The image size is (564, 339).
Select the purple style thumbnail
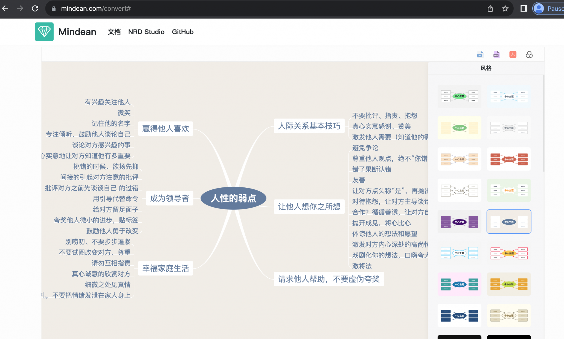459,221
